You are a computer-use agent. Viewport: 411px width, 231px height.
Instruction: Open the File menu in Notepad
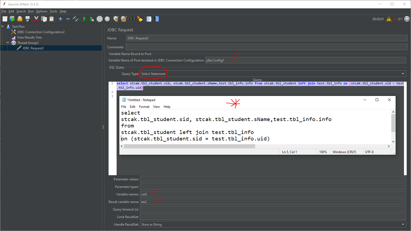[x=124, y=107]
